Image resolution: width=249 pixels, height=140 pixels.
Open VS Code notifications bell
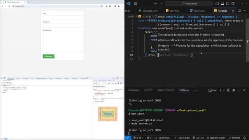pos(245,138)
